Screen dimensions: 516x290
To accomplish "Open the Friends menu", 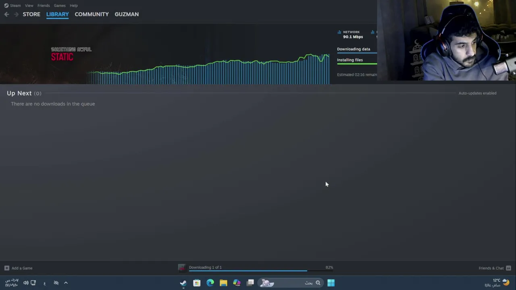I will (44, 6).
